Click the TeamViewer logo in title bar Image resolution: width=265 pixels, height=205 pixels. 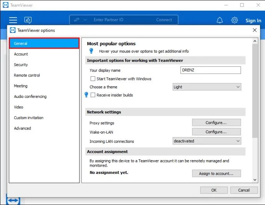pos(6,5)
